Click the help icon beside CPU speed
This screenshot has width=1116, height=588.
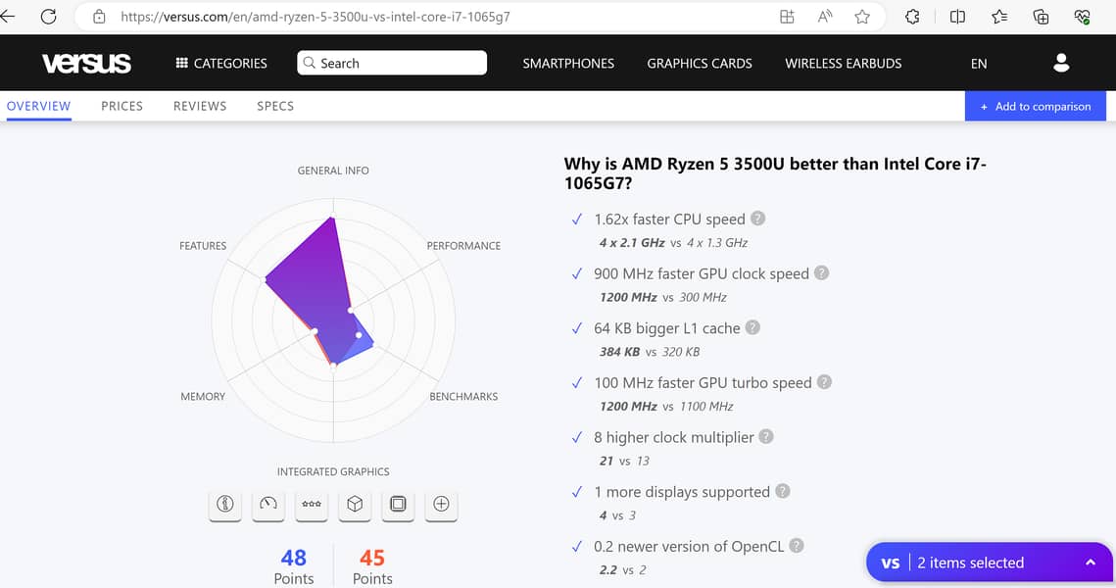tap(758, 219)
